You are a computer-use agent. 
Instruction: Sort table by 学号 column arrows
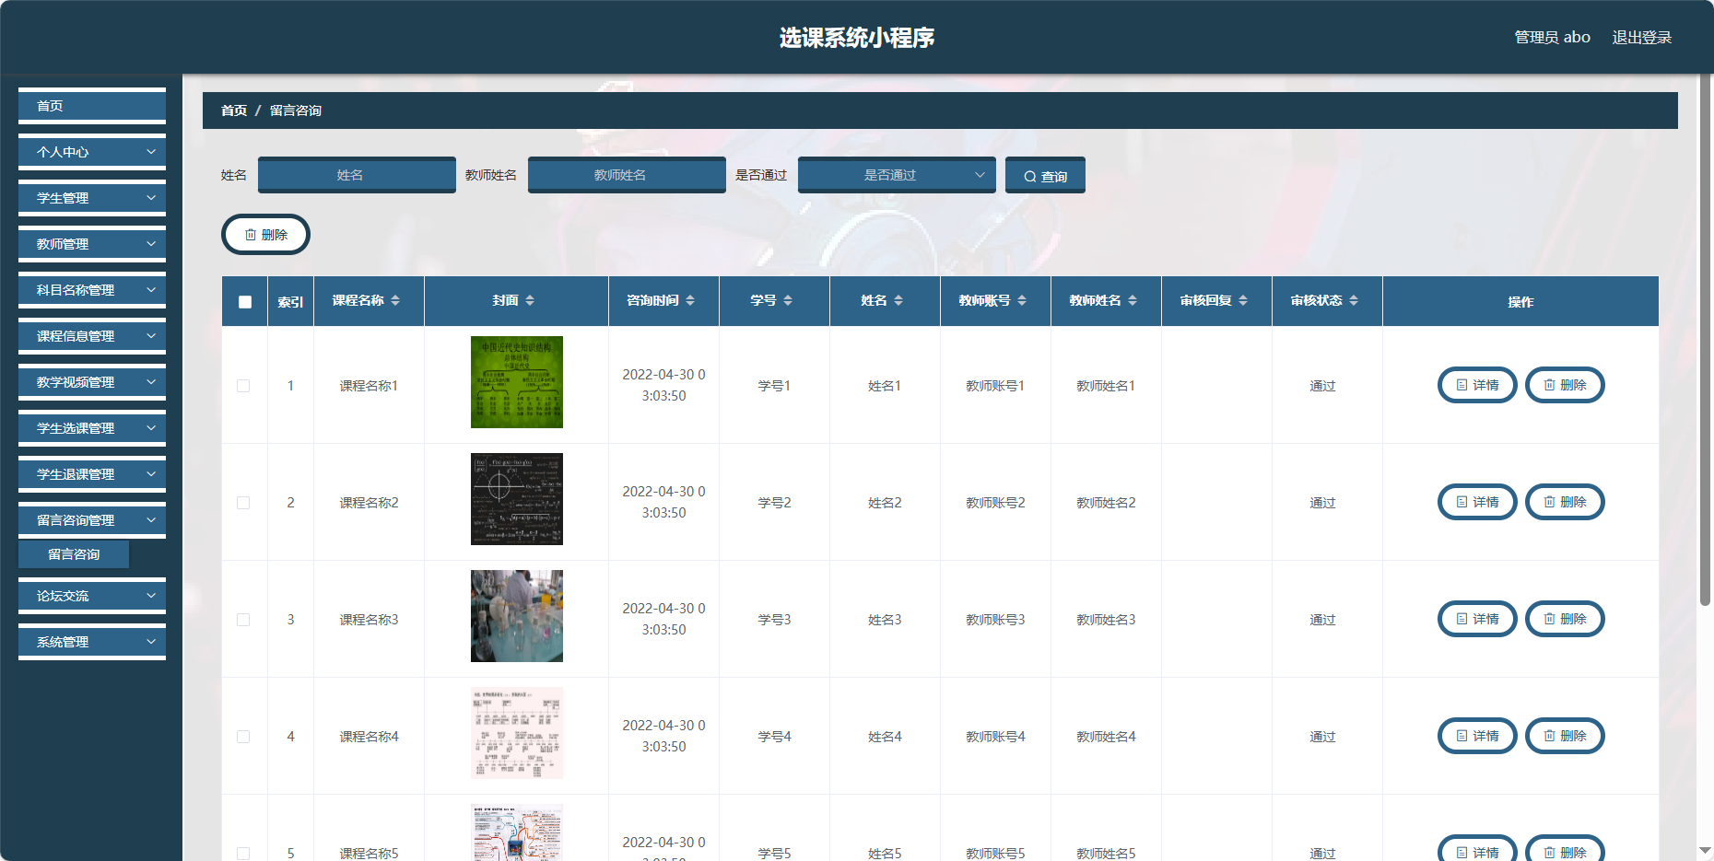click(x=788, y=300)
